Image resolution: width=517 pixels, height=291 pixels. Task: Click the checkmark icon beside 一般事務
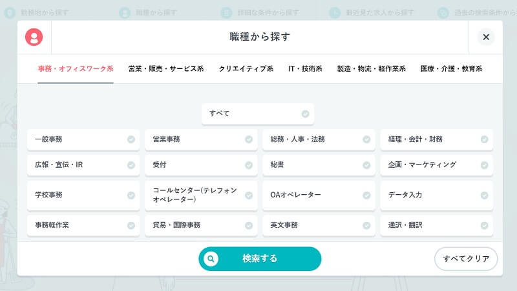(131, 139)
